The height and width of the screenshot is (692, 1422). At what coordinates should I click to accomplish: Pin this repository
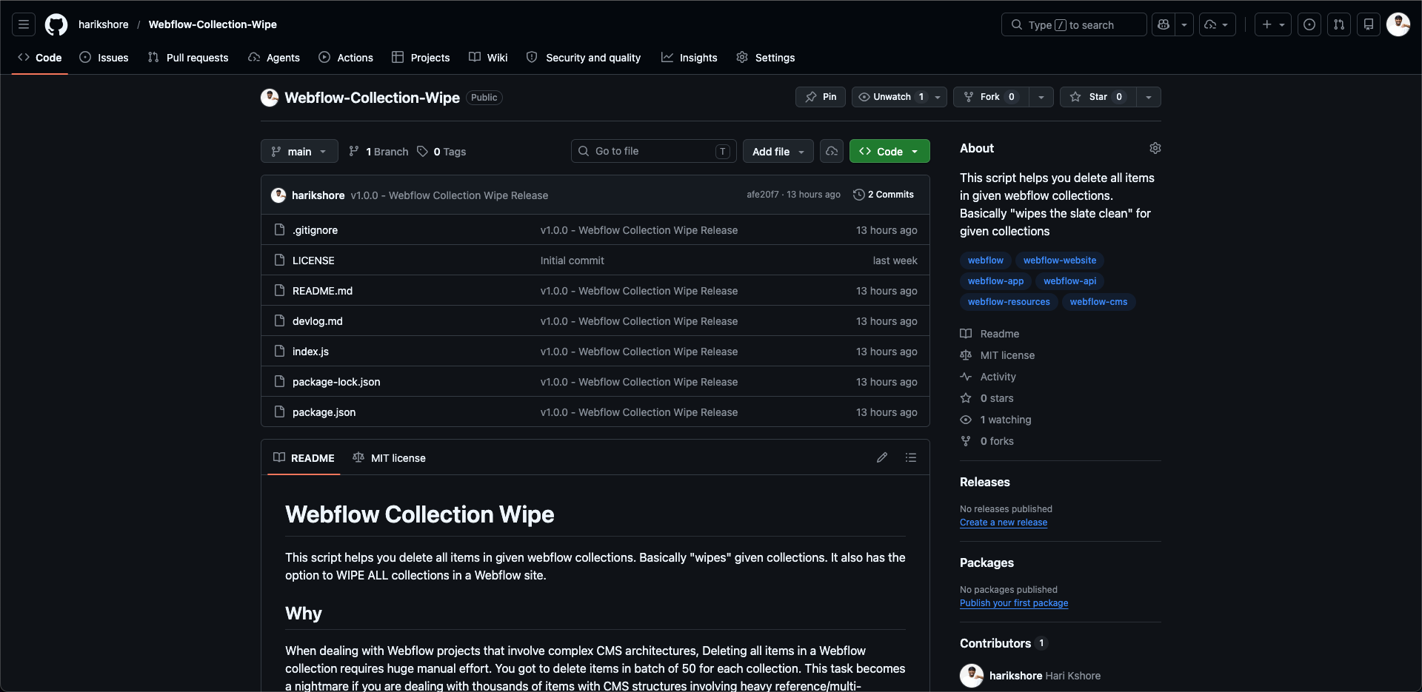[x=821, y=97]
